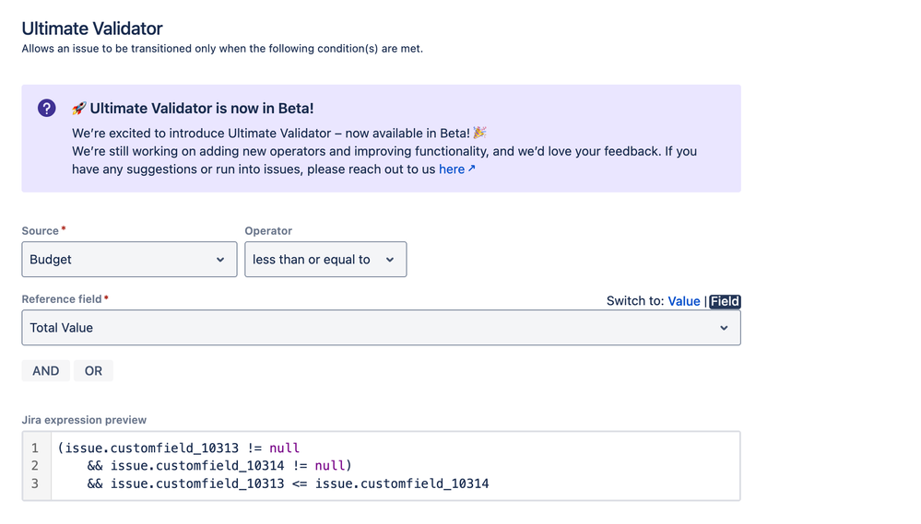Screen dimensions: 921x524
Task: Click the chevron arrow in the Total Value field
Action: click(x=724, y=328)
